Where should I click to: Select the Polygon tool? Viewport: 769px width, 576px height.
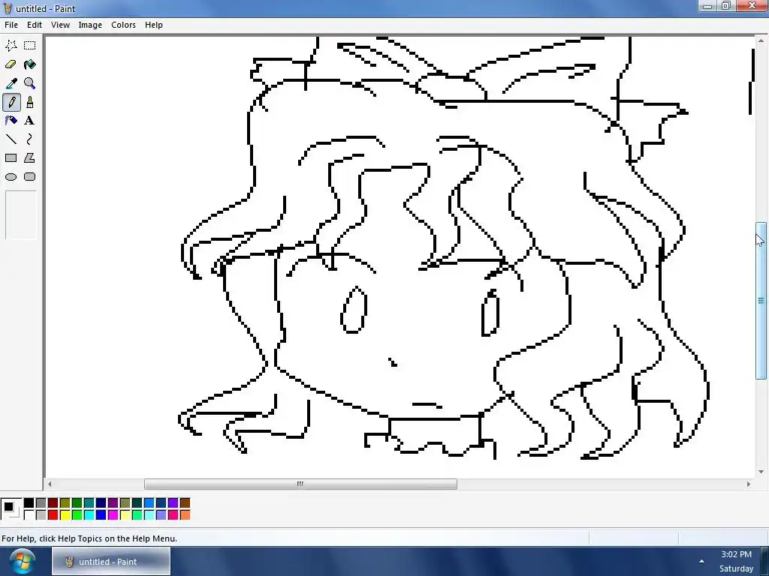[30, 158]
